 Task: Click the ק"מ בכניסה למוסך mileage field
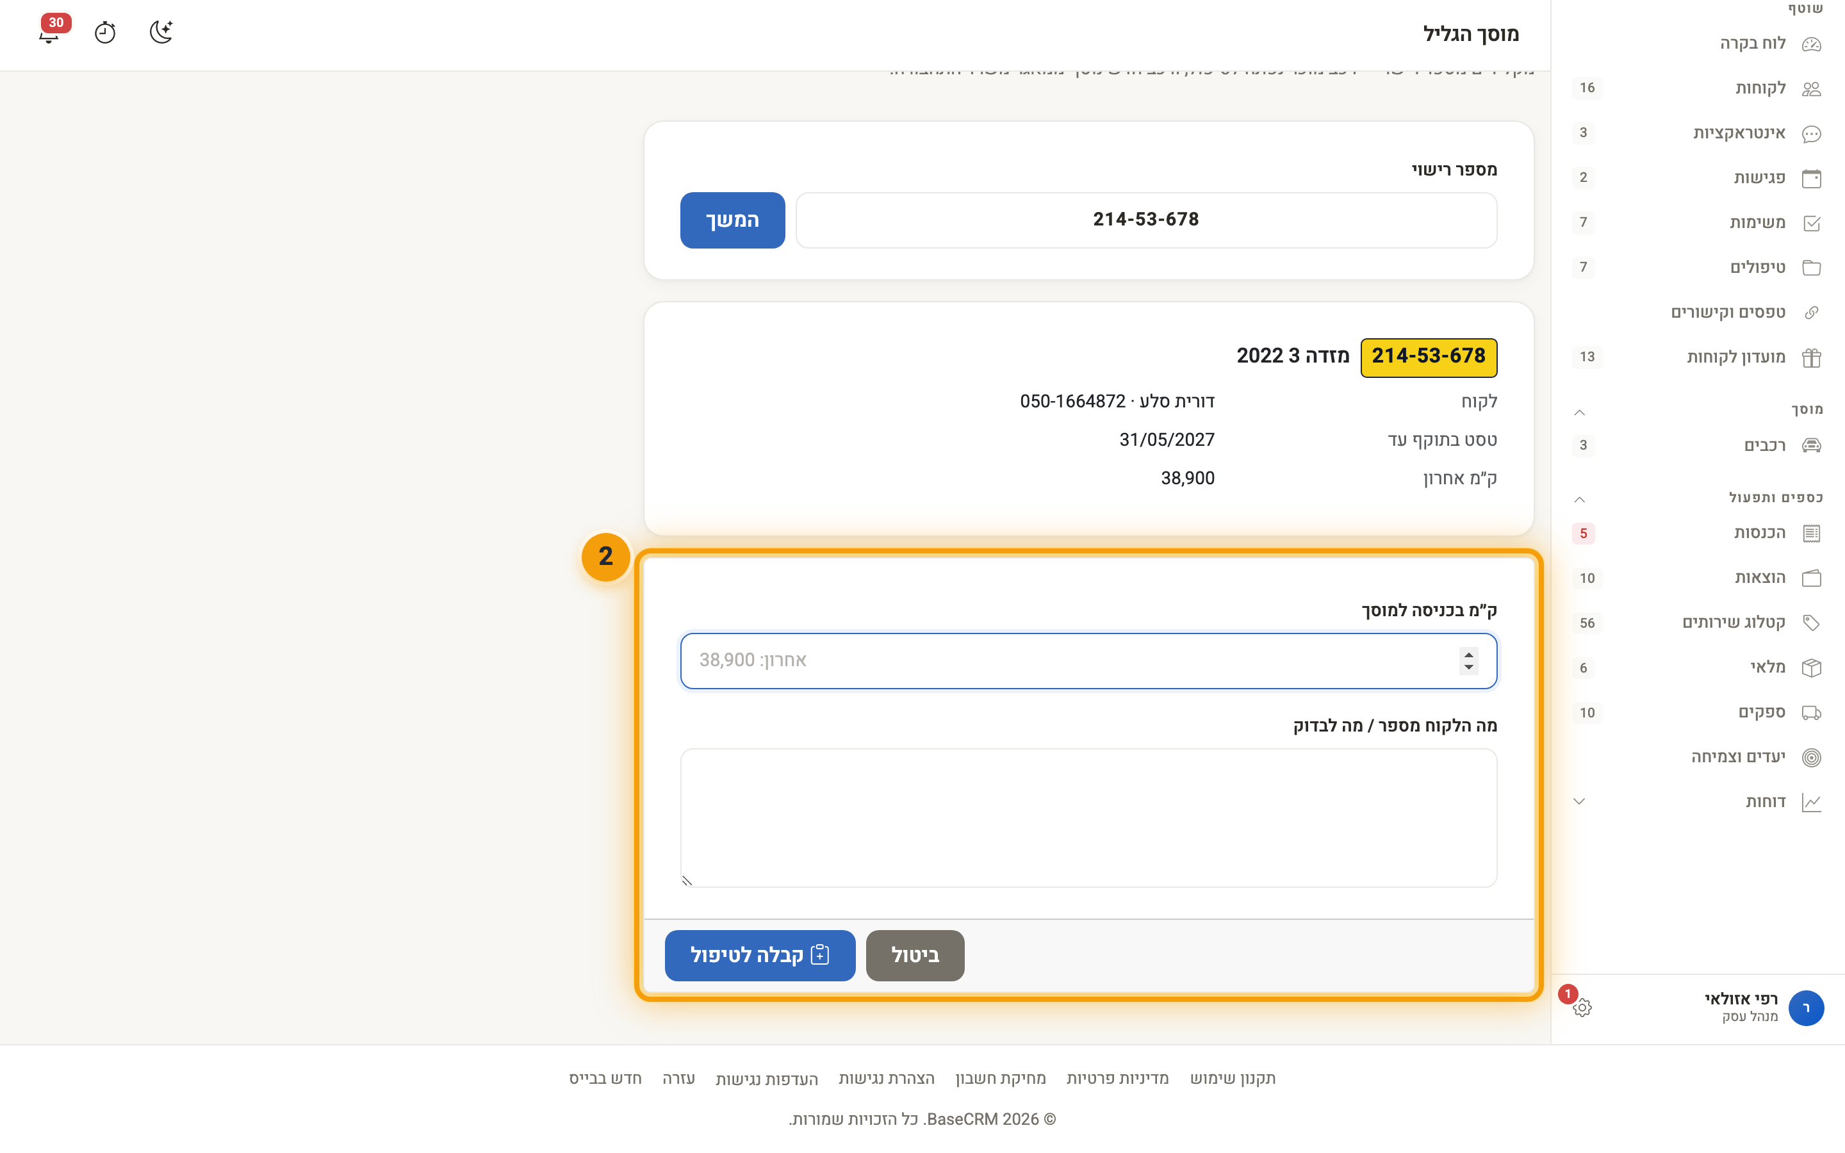1088,660
